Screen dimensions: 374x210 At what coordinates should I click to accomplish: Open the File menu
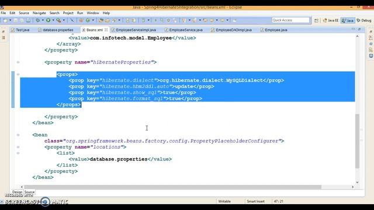click(x=4, y=13)
